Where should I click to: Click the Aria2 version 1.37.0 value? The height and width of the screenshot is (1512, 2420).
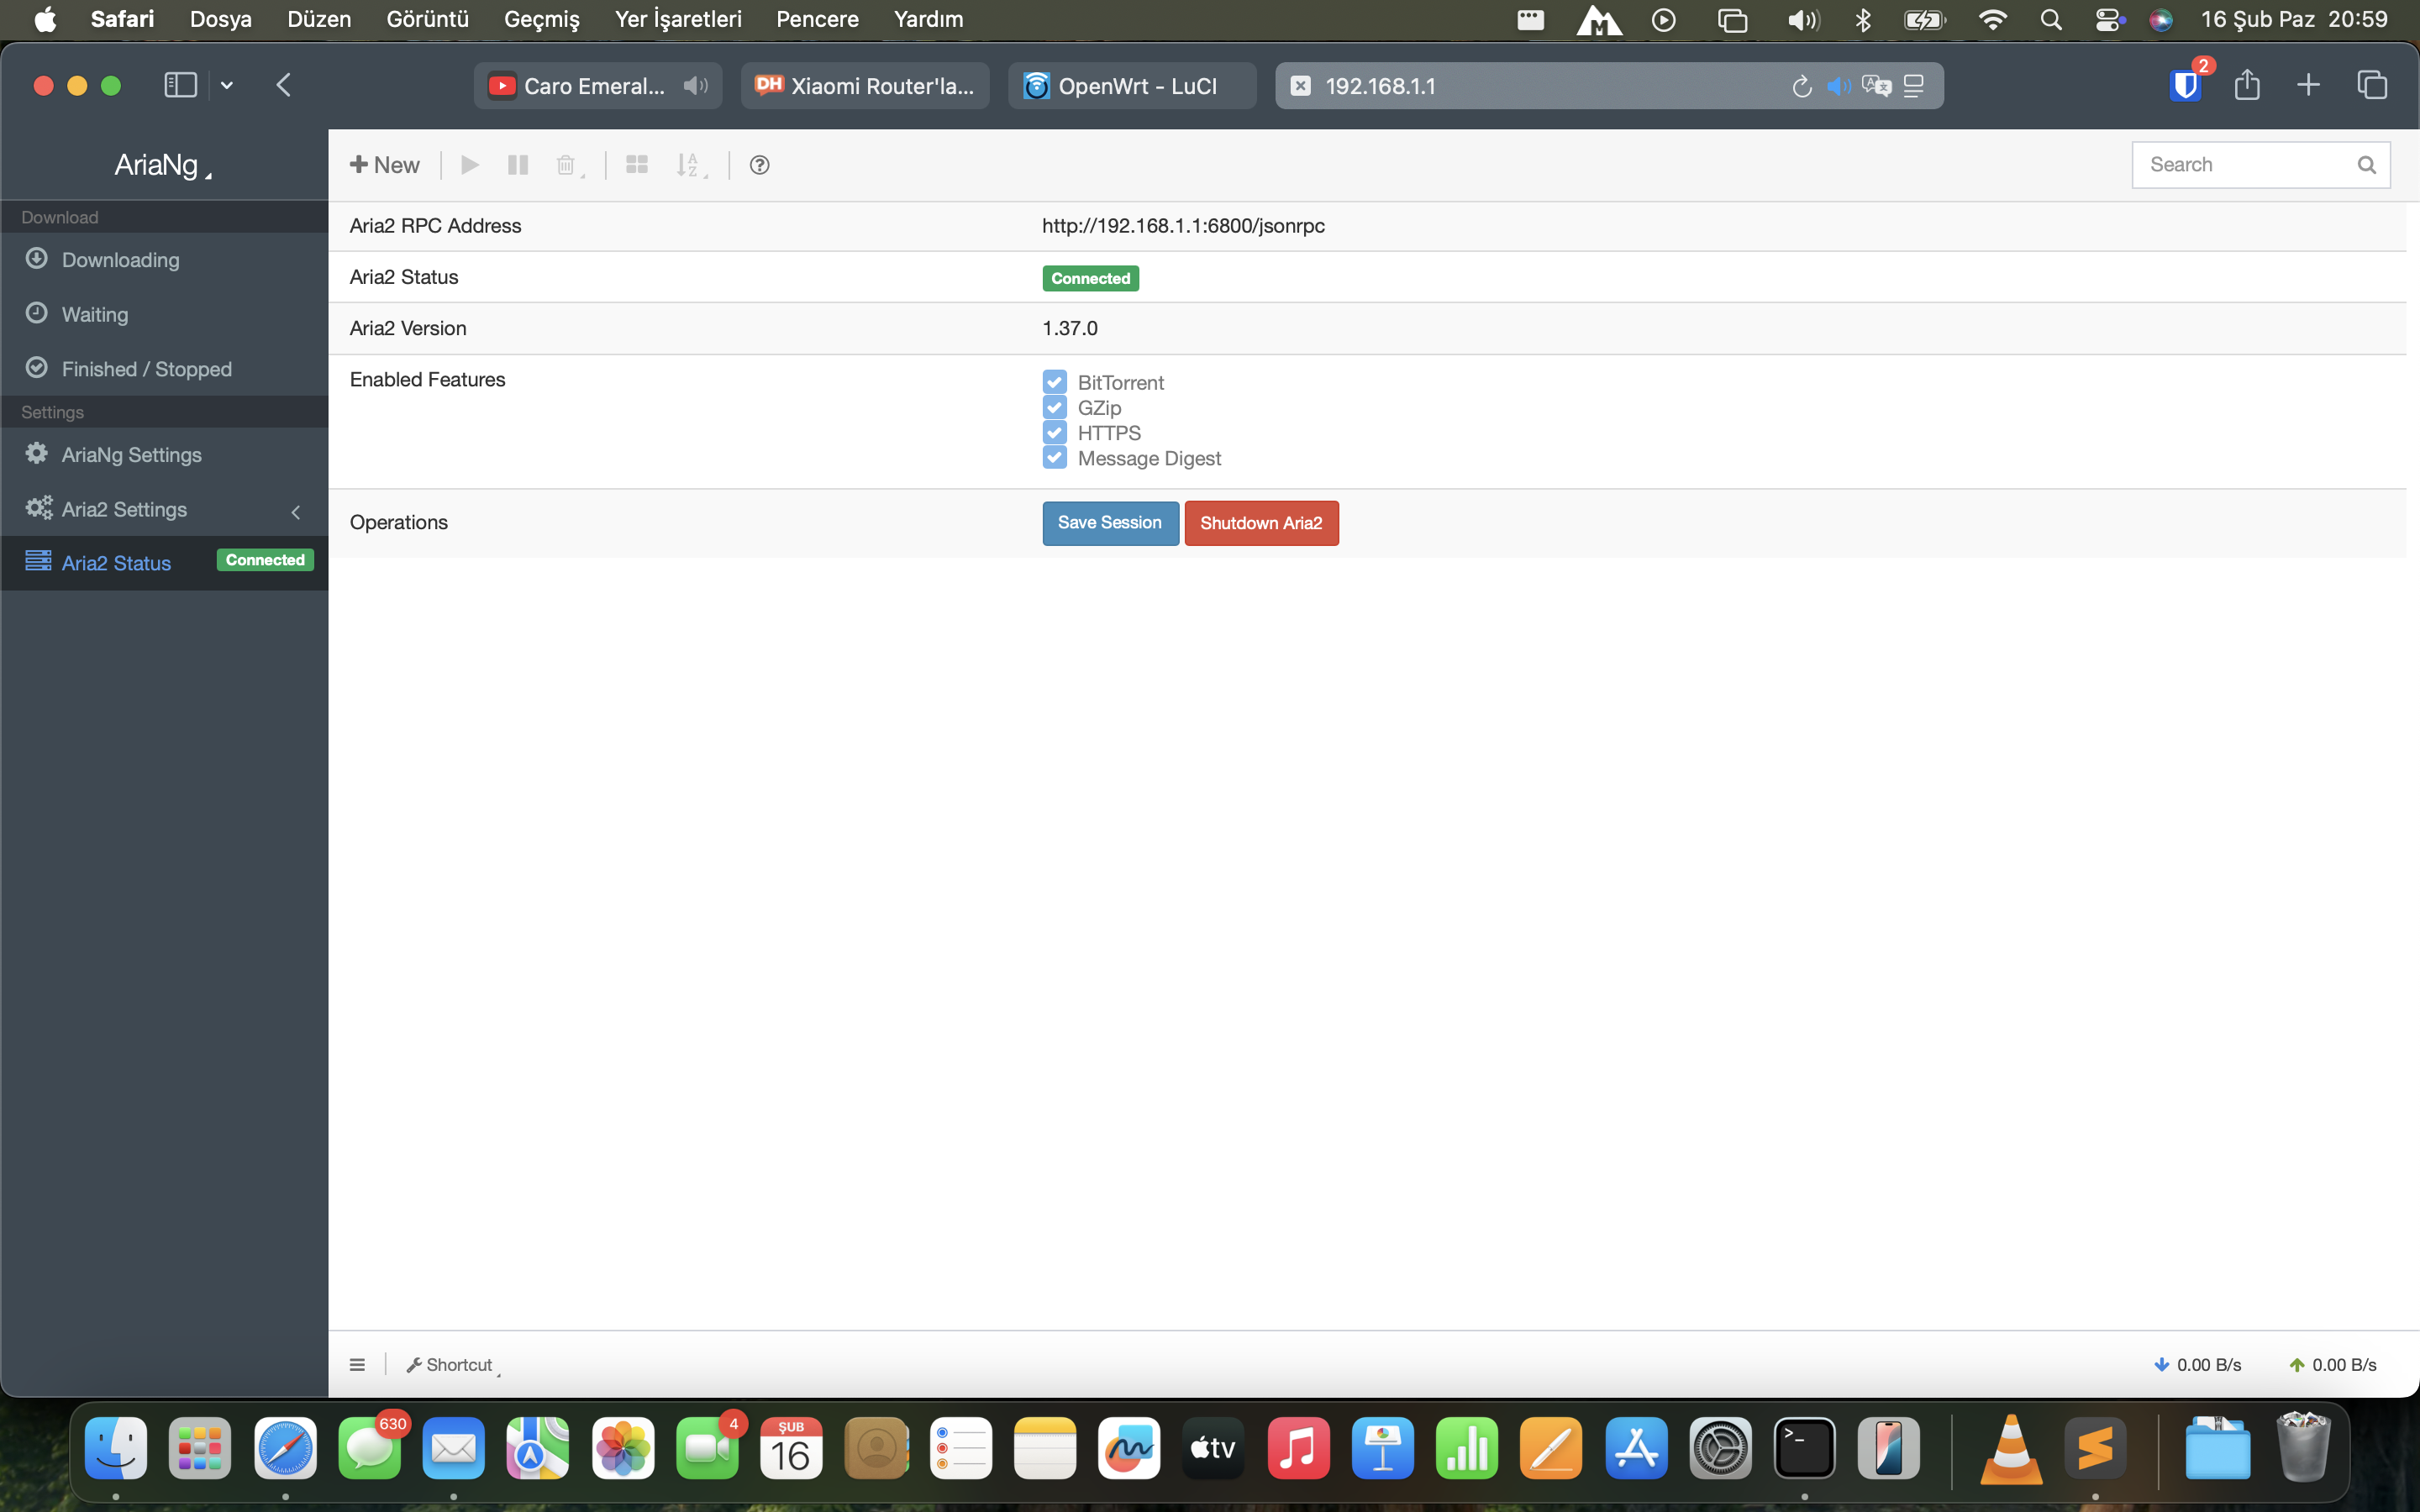[1070, 328]
